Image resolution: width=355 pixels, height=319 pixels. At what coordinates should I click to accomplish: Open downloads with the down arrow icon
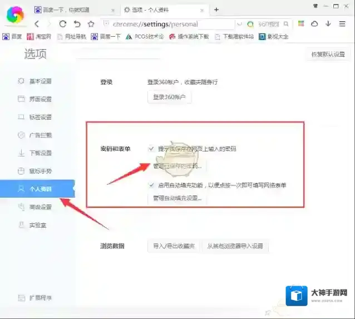[328, 23]
